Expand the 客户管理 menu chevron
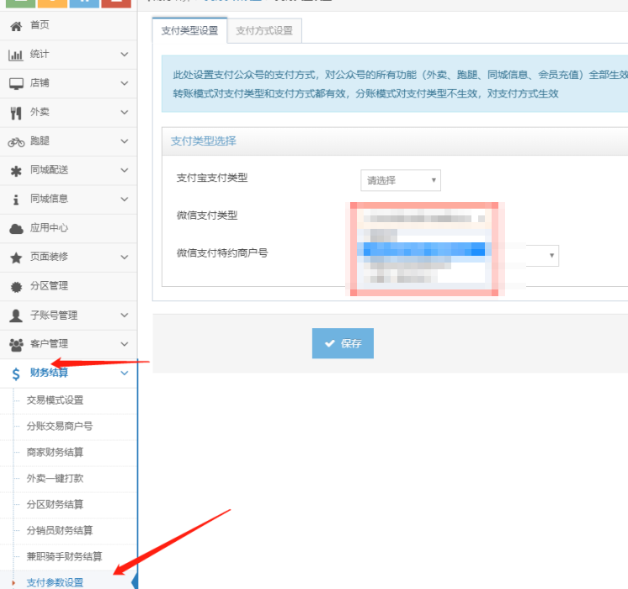Viewport: 628px width, 589px height. pyautogui.click(x=125, y=344)
